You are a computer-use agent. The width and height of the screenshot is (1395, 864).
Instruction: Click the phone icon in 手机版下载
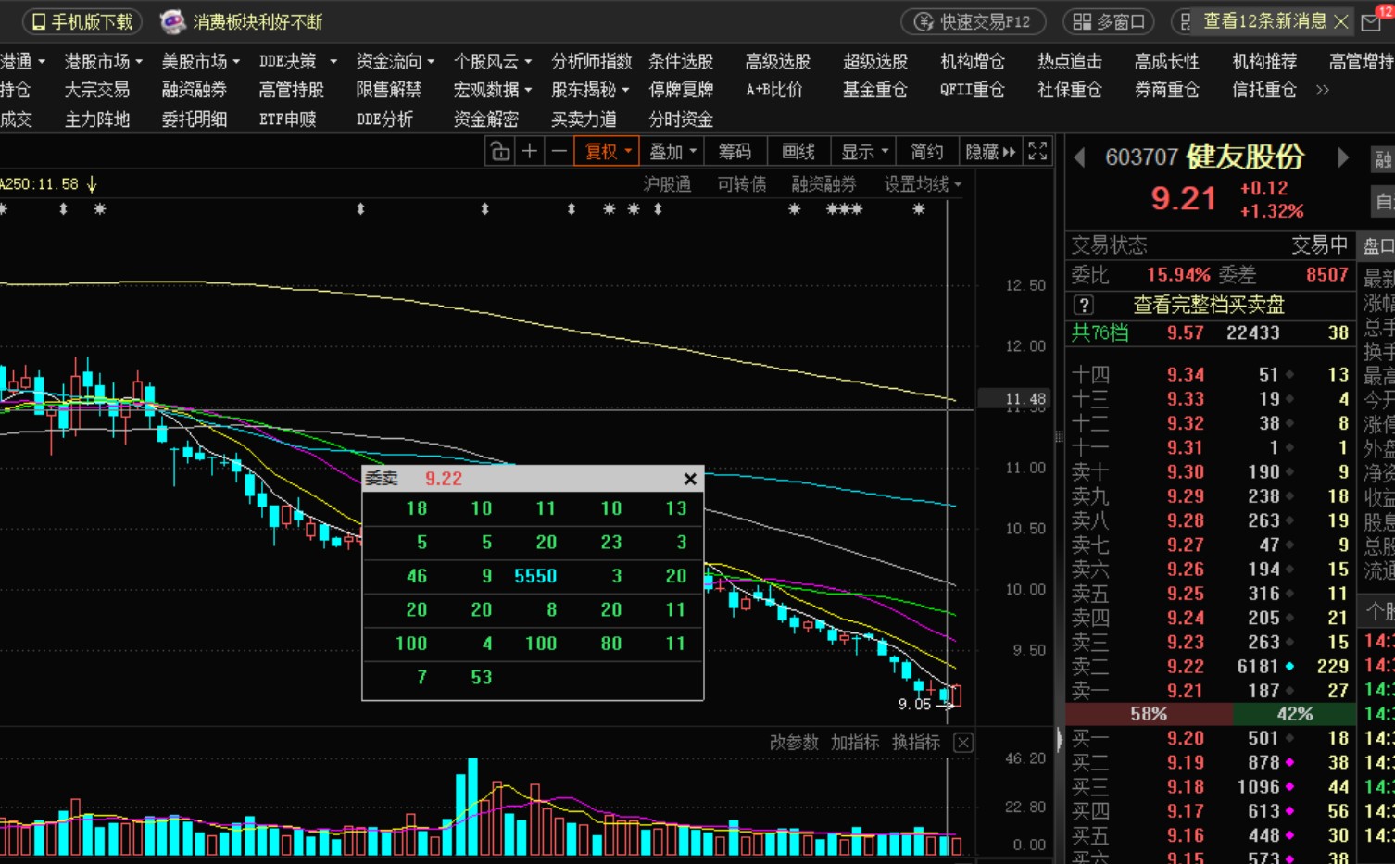pyautogui.click(x=39, y=21)
